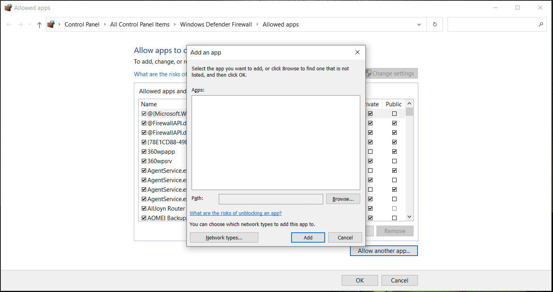This screenshot has width=553, height=292.
Task: Open All Control Panel Items breadcrumb
Action: pyautogui.click(x=140, y=24)
